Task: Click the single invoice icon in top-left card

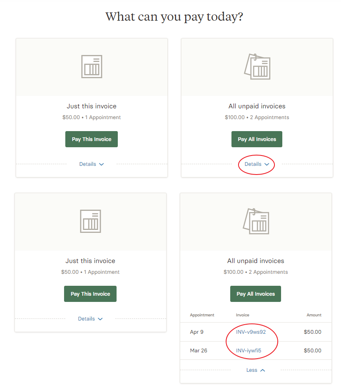Action: point(92,67)
